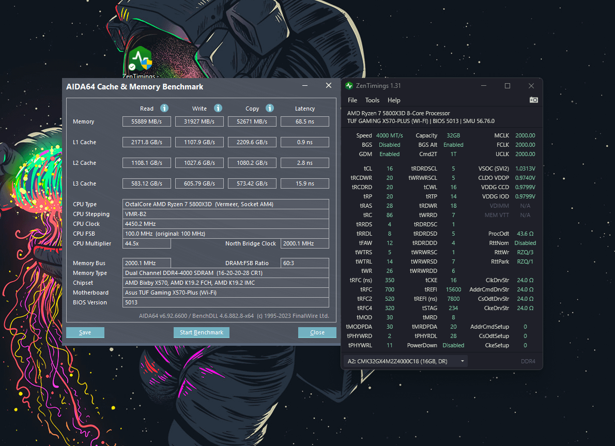The width and height of the screenshot is (615, 446).
Task: Select the Memory Write value 31927 MB/s
Action: pos(199,121)
